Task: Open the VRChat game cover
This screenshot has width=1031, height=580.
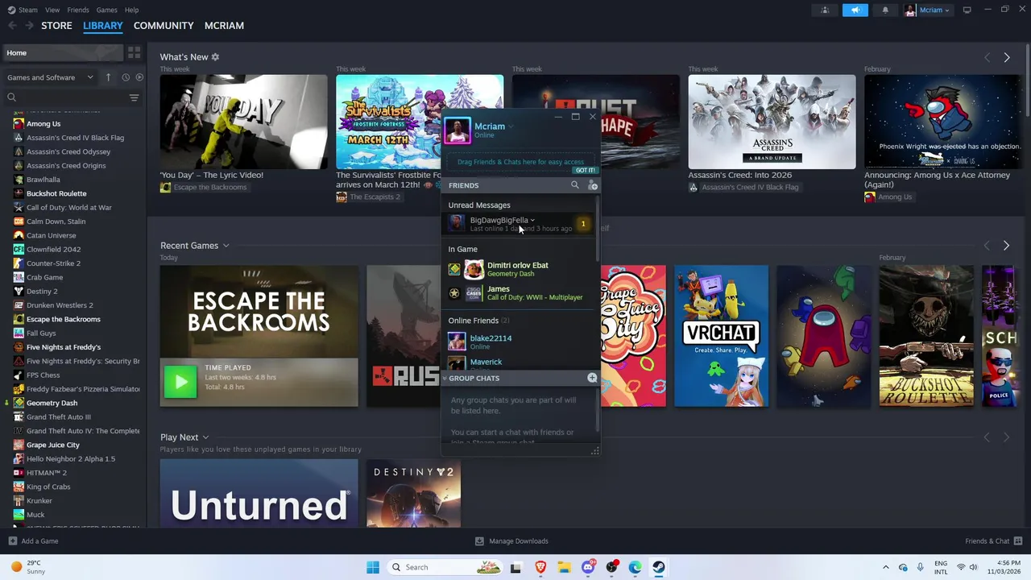Action: coord(721,336)
